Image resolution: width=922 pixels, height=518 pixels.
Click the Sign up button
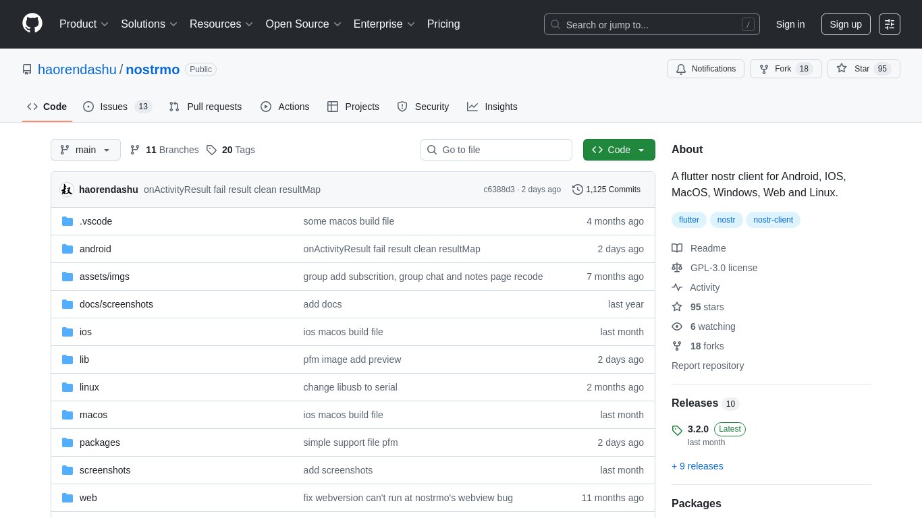click(x=845, y=24)
